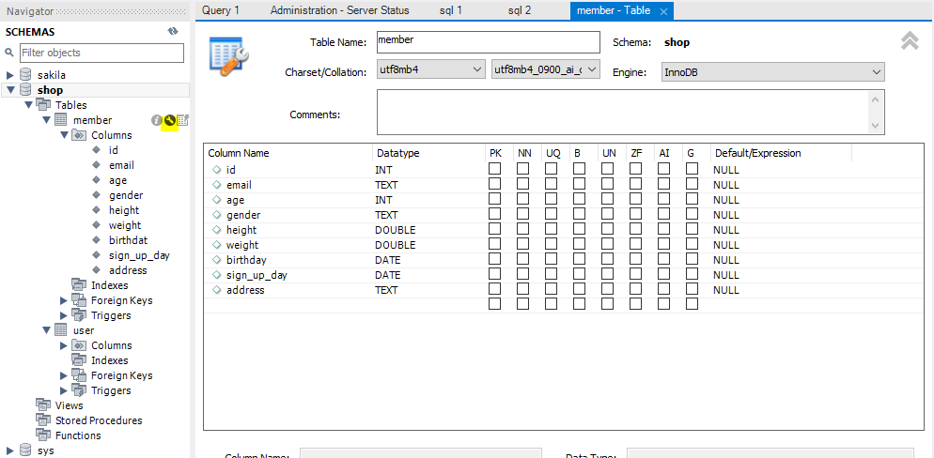Click the shop database icon
The image size is (934, 458).
[25, 90]
